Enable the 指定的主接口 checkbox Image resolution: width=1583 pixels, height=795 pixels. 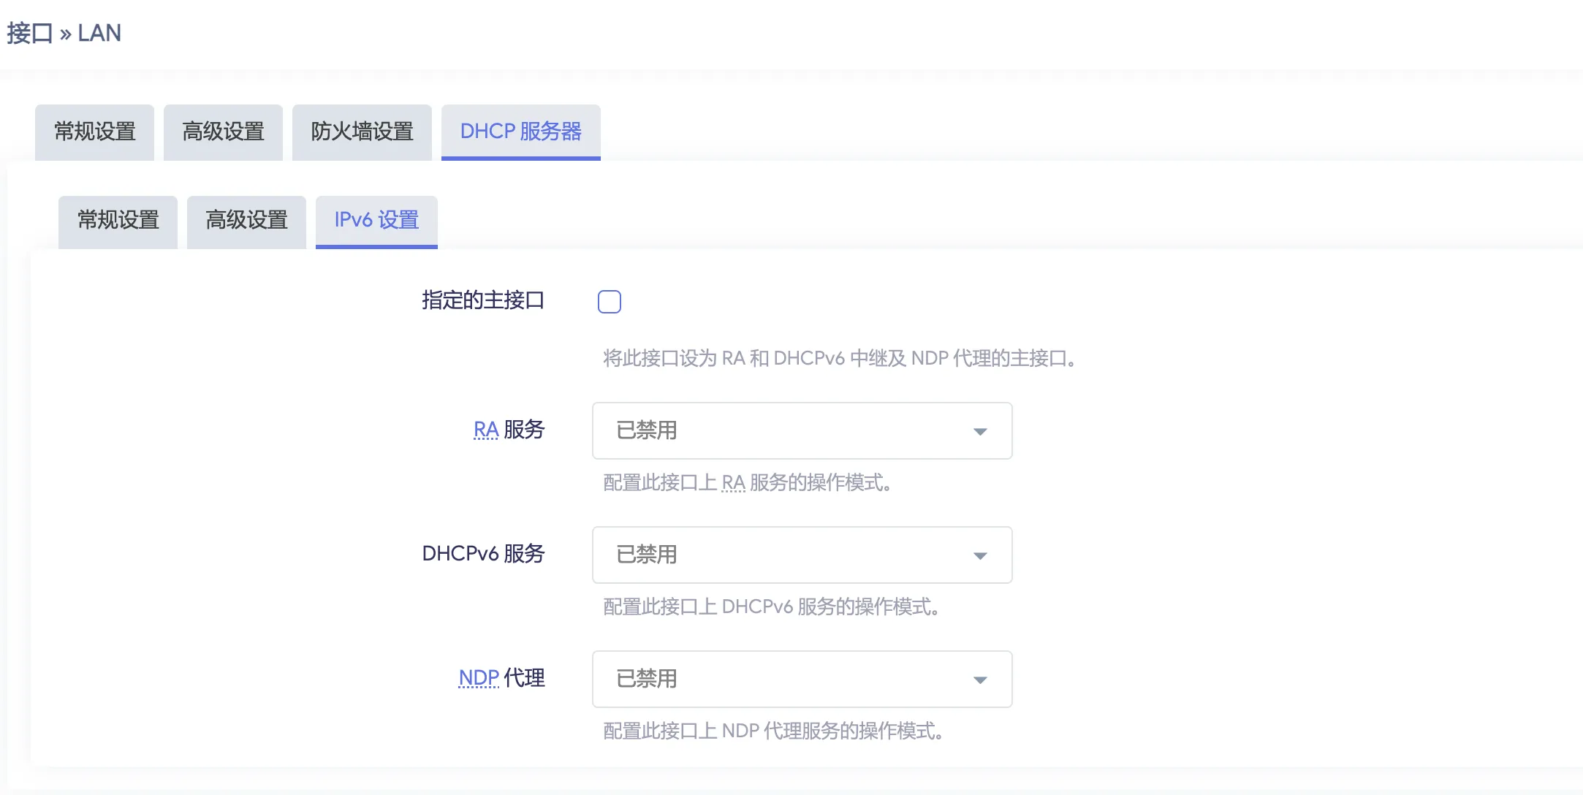pyautogui.click(x=609, y=302)
